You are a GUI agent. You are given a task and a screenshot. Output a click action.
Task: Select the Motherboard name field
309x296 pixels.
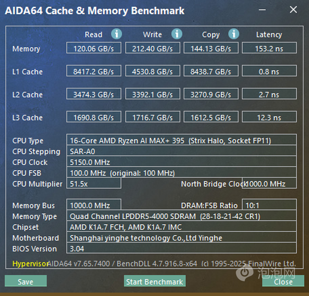182,238
